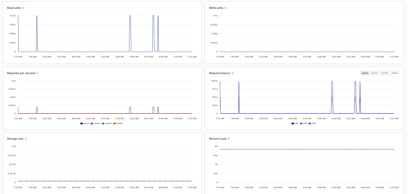The image size is (408, 194).
Task: Click the Storage size info icon
Action: pos(26,139)
